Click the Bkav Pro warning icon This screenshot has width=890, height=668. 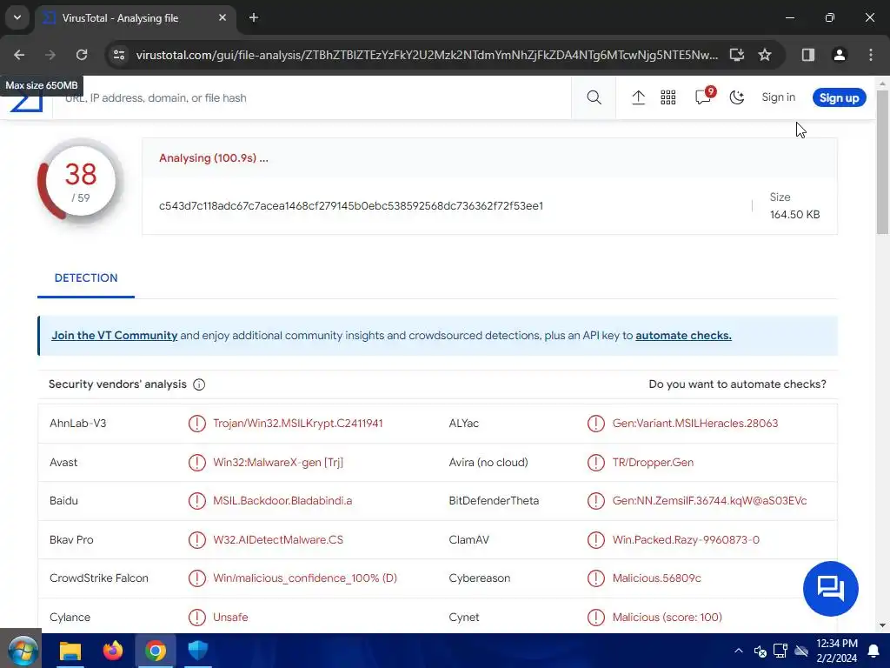point(197,539)
